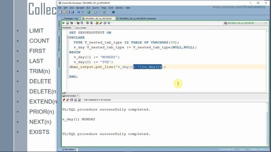Select the Query Builder tab
This screenshot has width=271, height=152.
coord(81,28)
